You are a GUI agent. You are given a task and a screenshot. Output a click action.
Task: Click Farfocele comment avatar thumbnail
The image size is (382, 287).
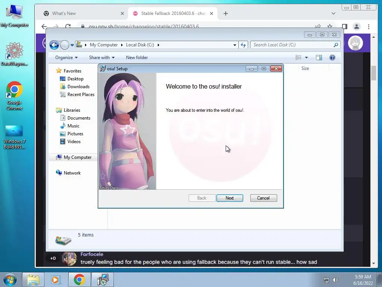(69, 259)
